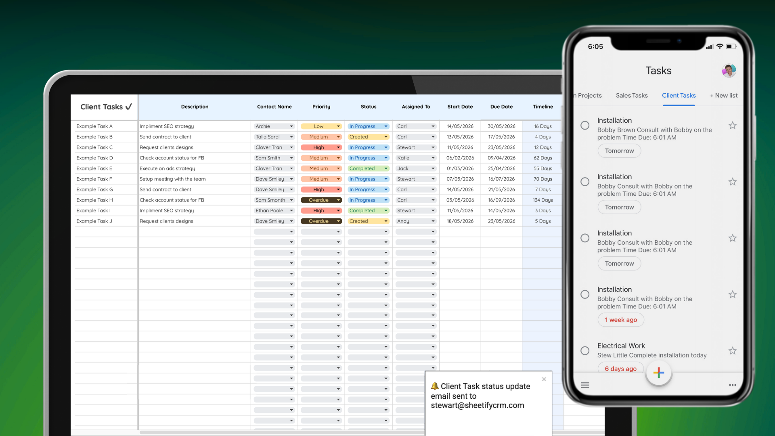Switch to the Projects tab
The image size is (775, 436).
[588, 96]
